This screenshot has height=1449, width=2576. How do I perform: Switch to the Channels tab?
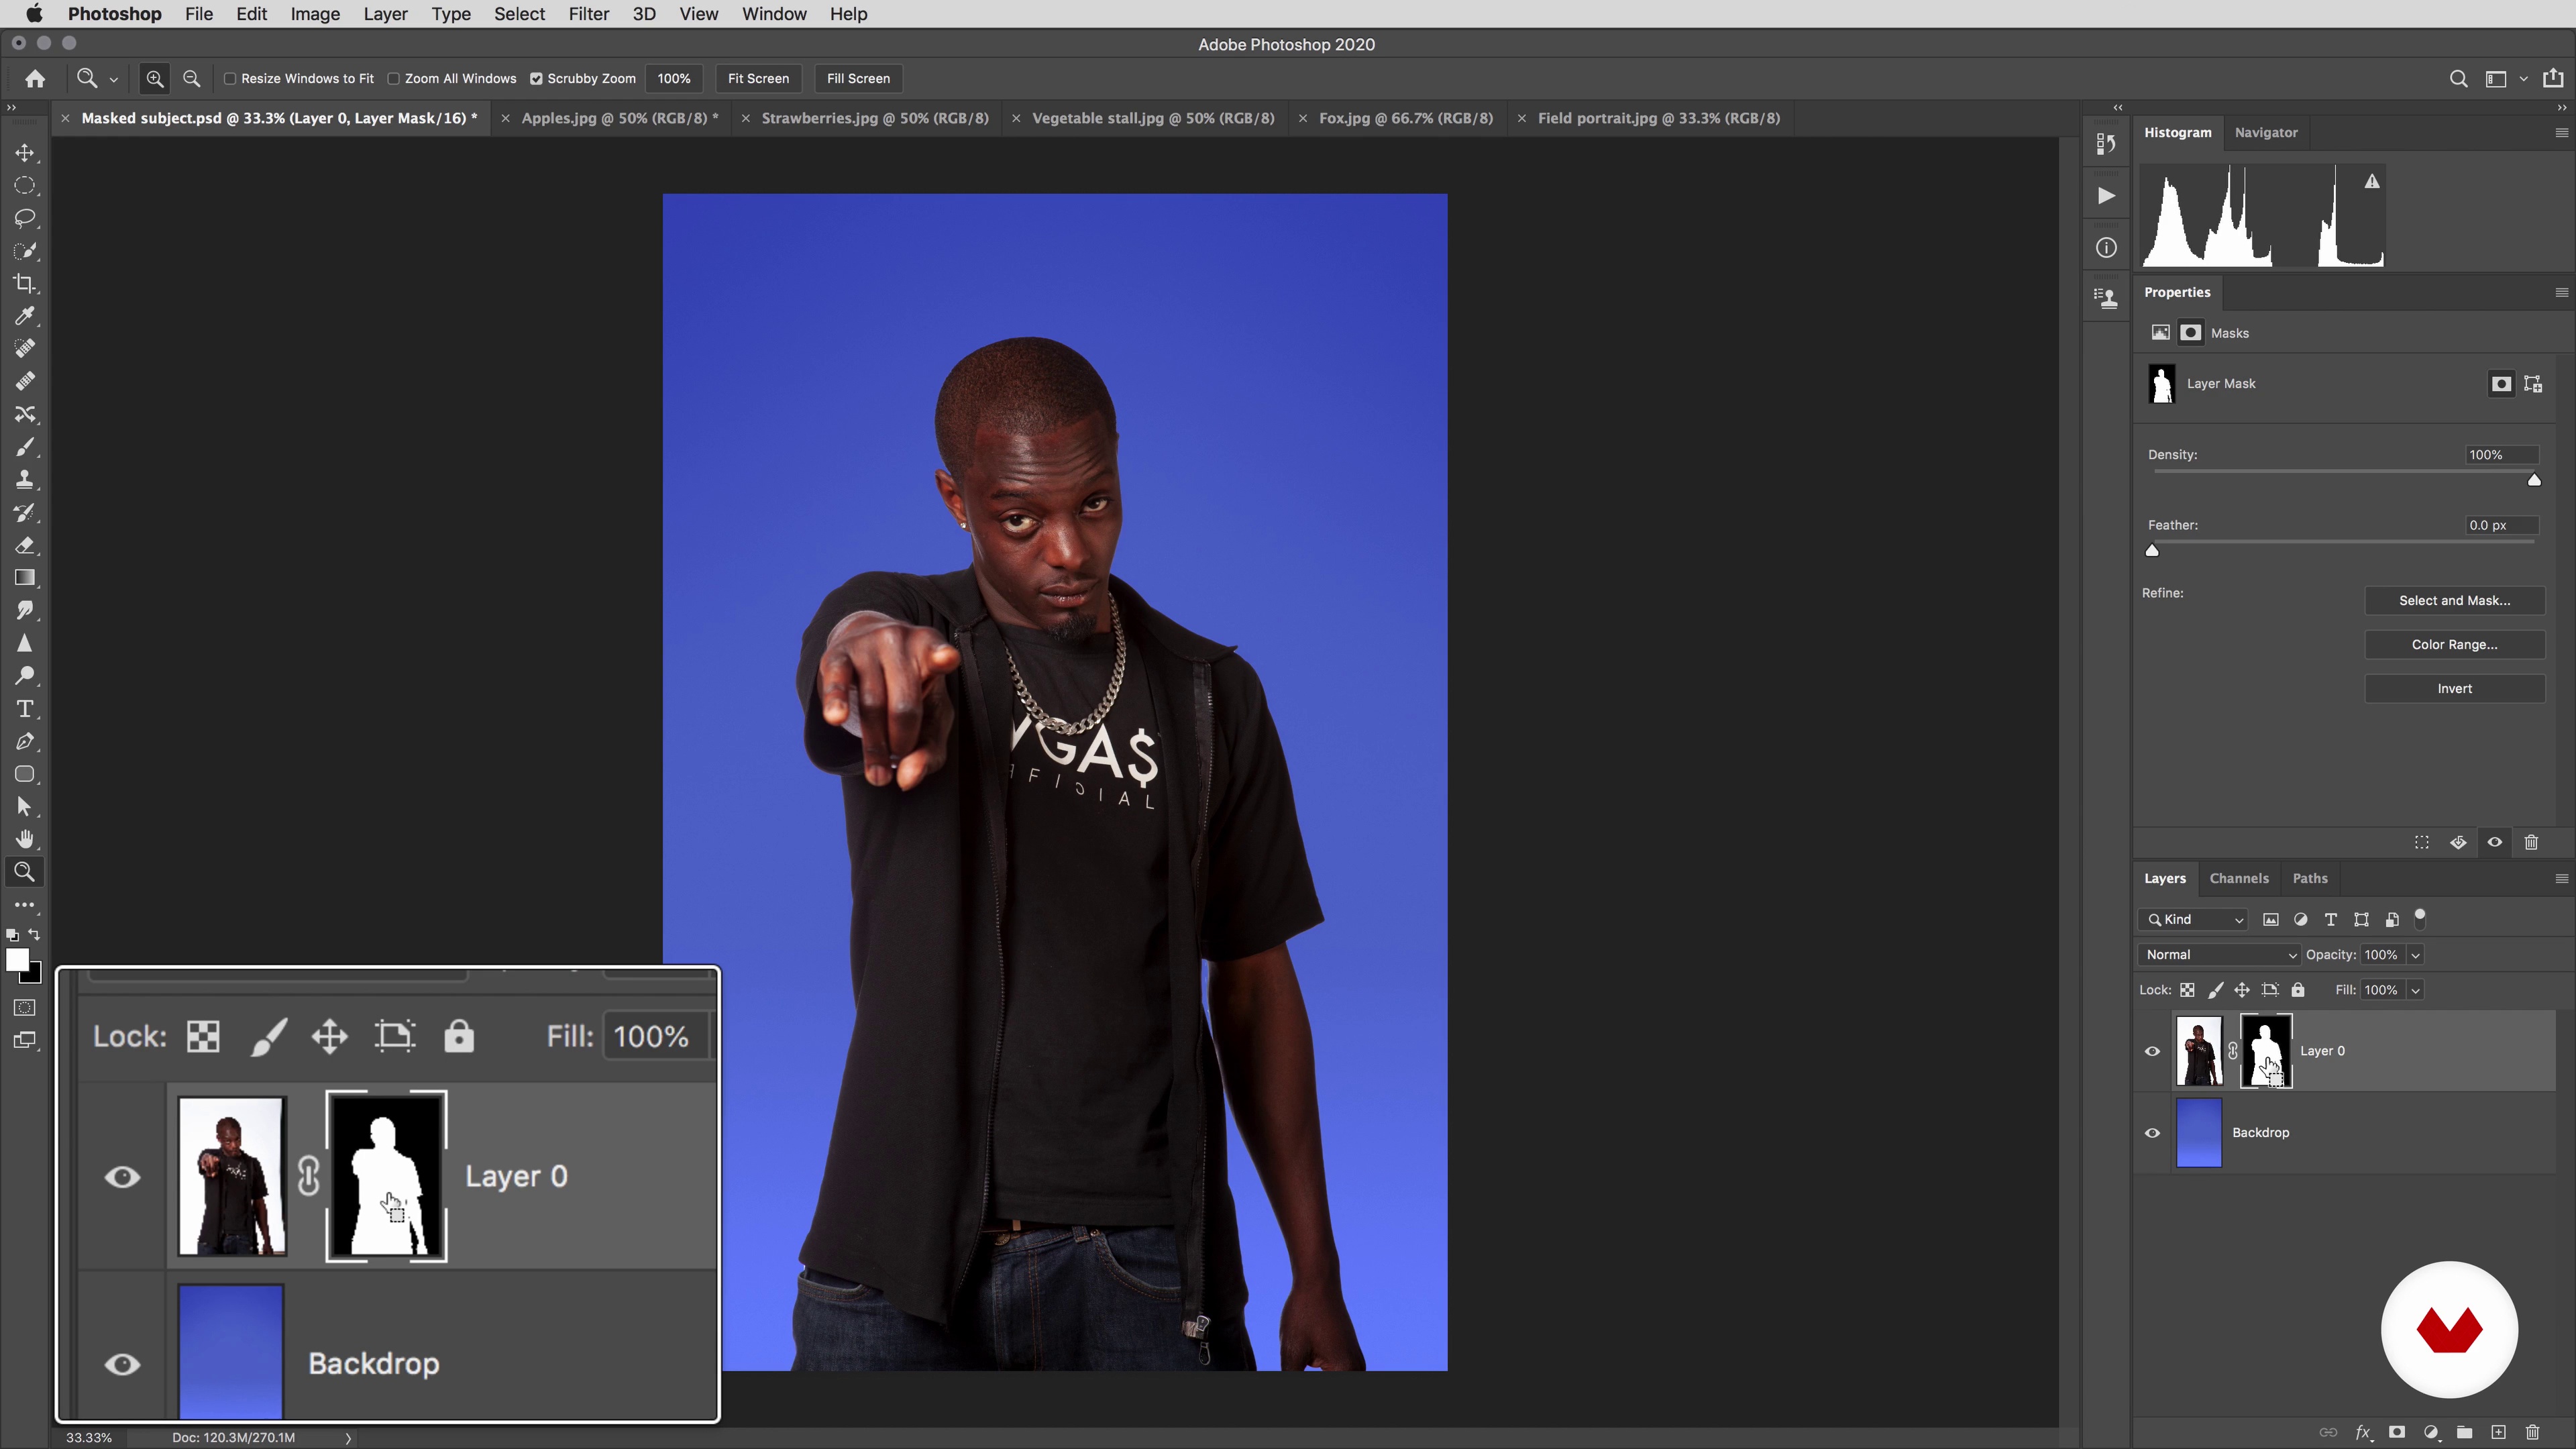[2238, 878]
